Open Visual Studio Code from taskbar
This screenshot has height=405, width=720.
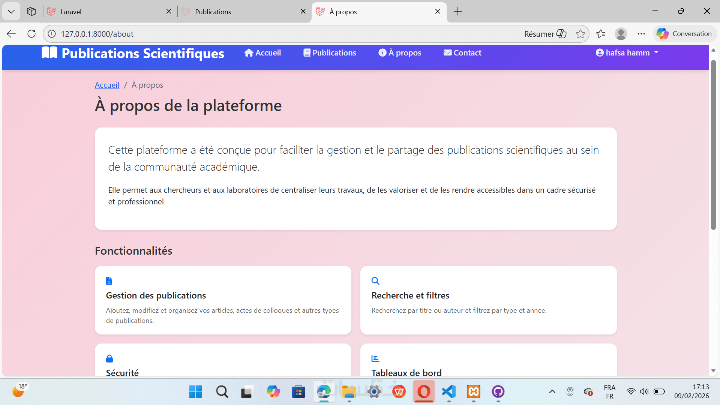[449, 392]
